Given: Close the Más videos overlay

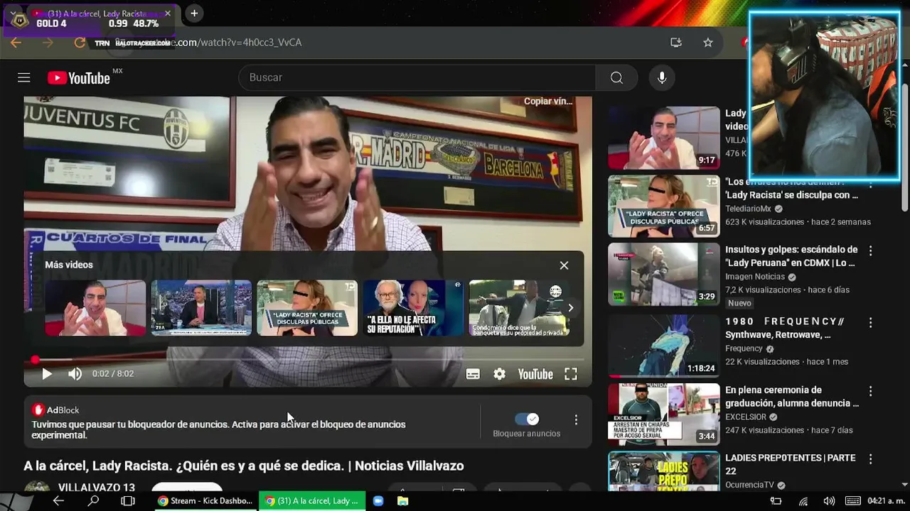Looking at the screenshot, I should [564, 265].
